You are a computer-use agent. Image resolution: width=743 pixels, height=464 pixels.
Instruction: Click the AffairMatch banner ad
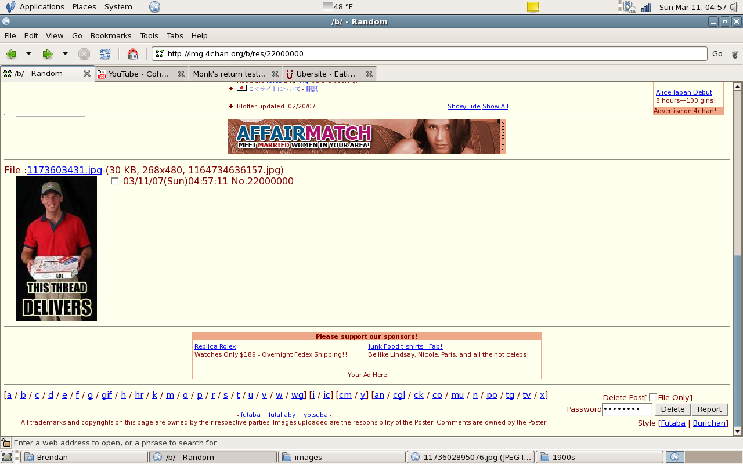[x=367, y=137]
